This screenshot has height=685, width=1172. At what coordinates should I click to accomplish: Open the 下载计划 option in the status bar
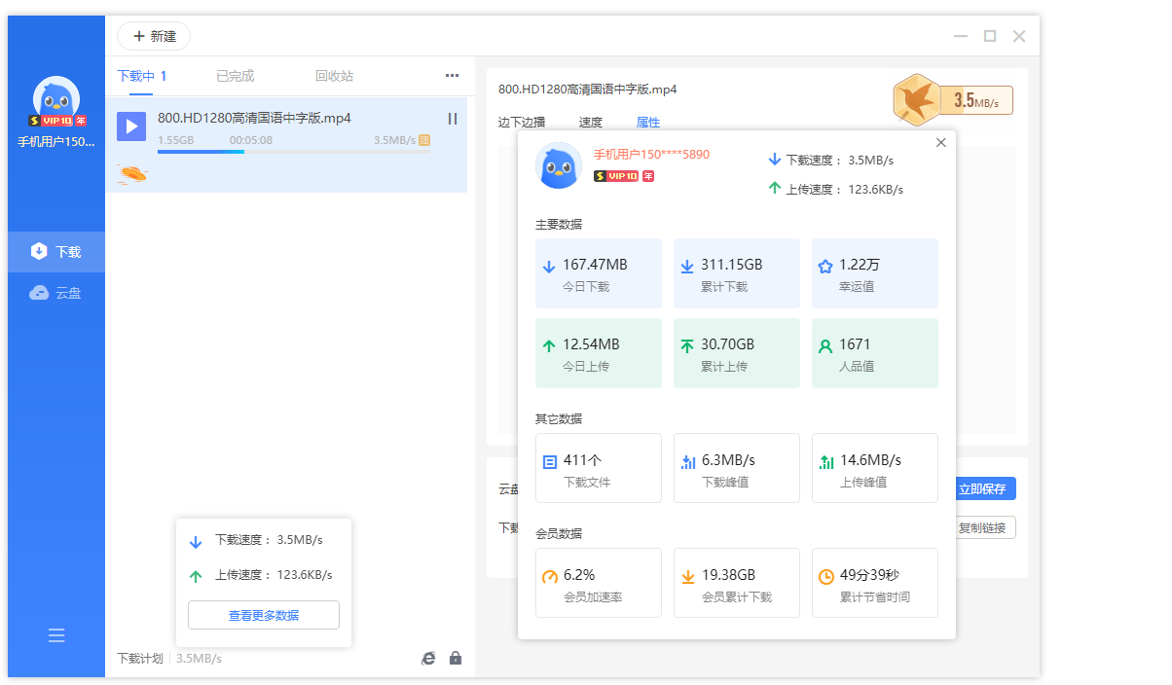(x=140, y=659)
